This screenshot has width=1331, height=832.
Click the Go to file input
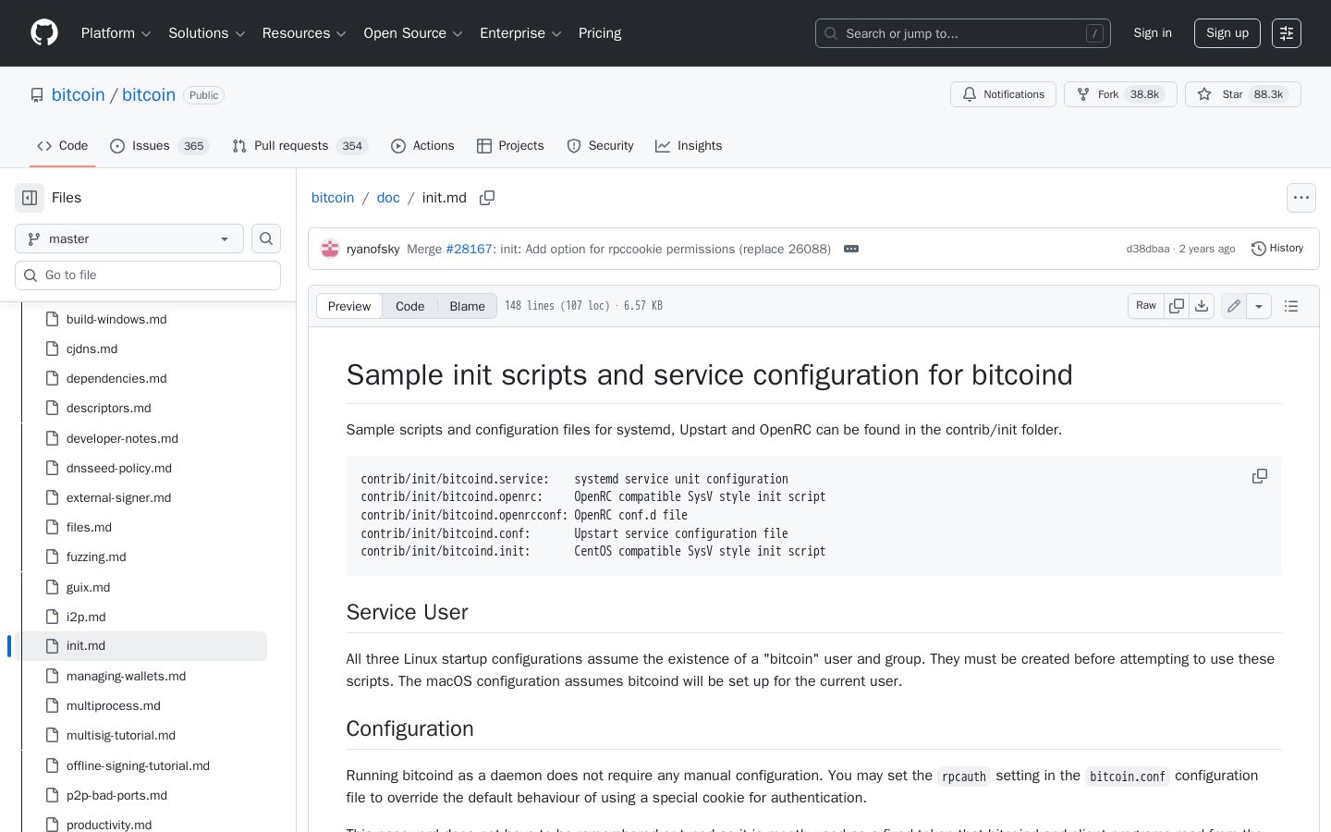click(148, 275)
